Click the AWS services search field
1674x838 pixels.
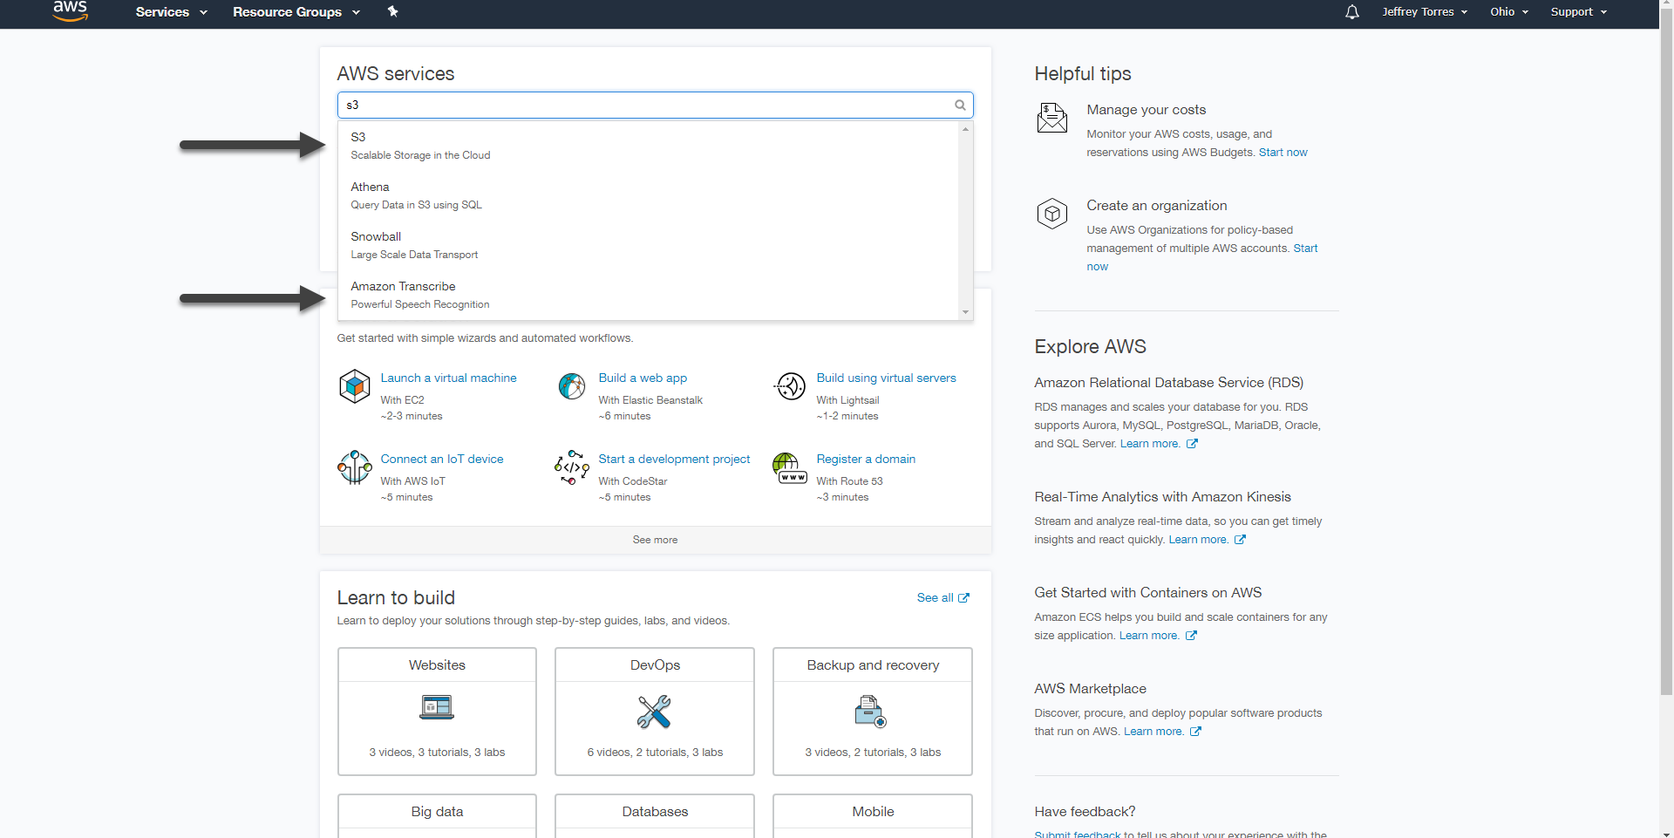coord(655,105)
